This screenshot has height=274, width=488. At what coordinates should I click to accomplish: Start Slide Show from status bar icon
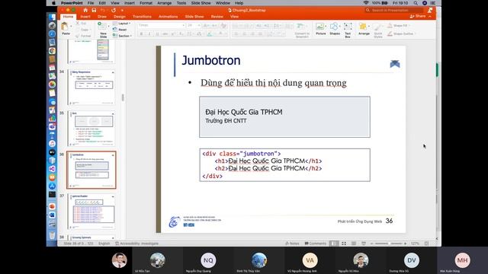(x=363, y=244)
